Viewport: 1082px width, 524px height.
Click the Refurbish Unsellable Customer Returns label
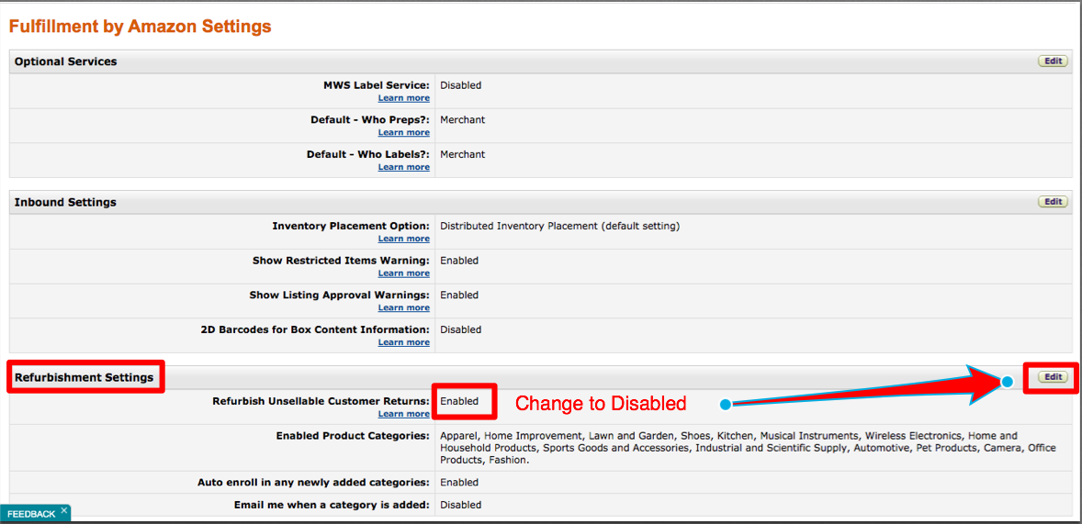(321, 401)
